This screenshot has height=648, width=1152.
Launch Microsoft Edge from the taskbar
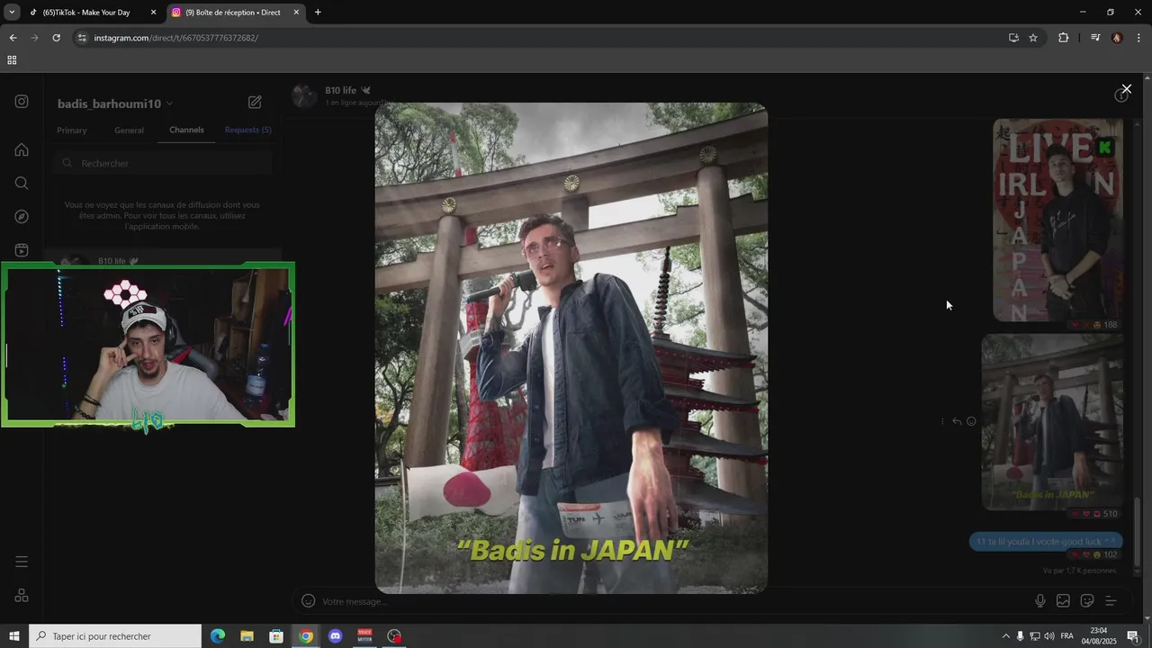(x=218, y=636)
